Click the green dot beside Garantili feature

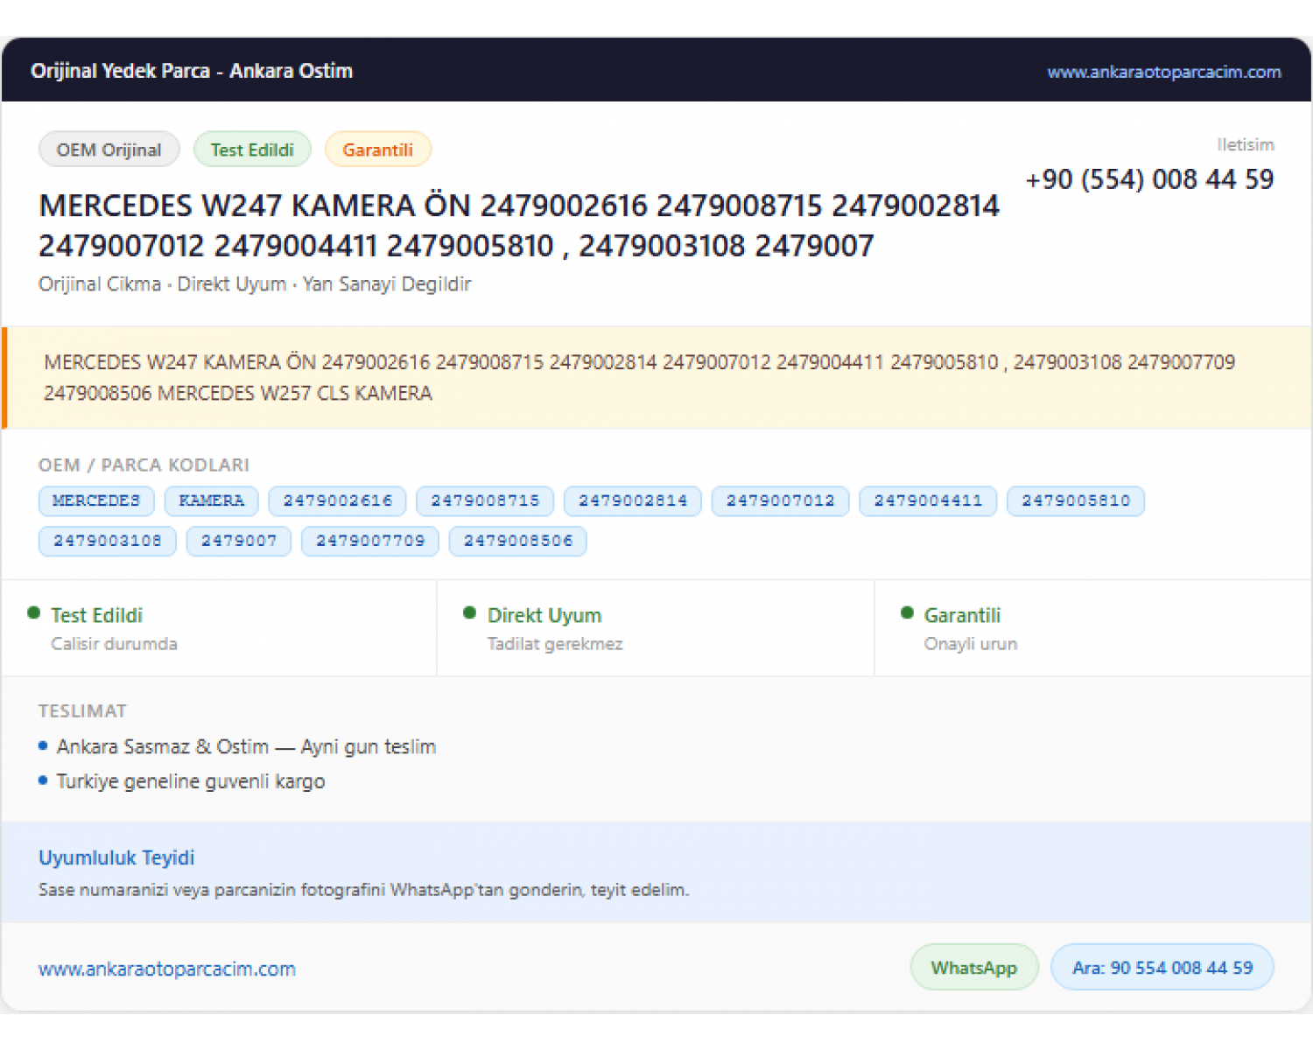[x=907, y=613]
